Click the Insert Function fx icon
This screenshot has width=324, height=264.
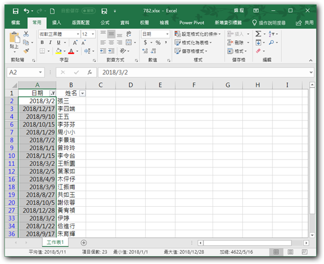(x=90, y=73)
